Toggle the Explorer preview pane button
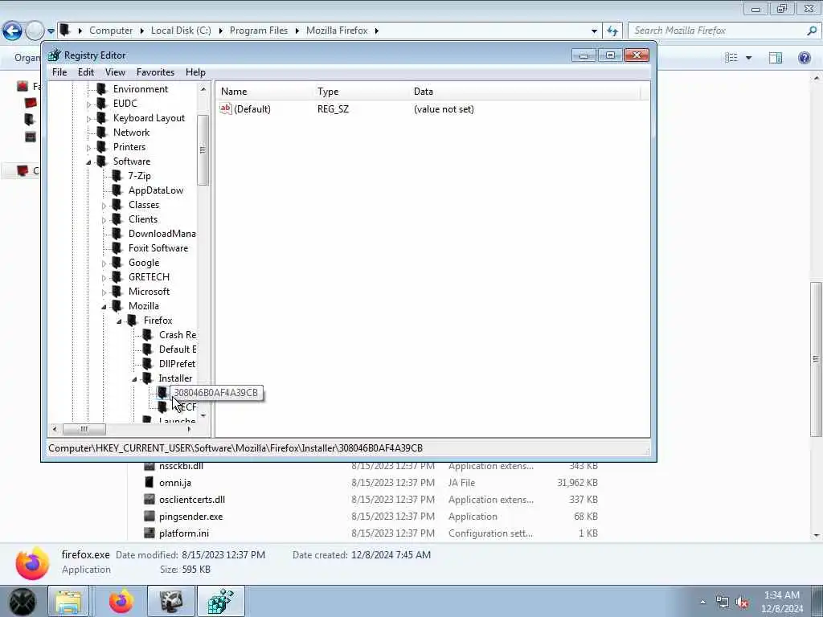The image size is (823, 617). (x=776, y=58)
